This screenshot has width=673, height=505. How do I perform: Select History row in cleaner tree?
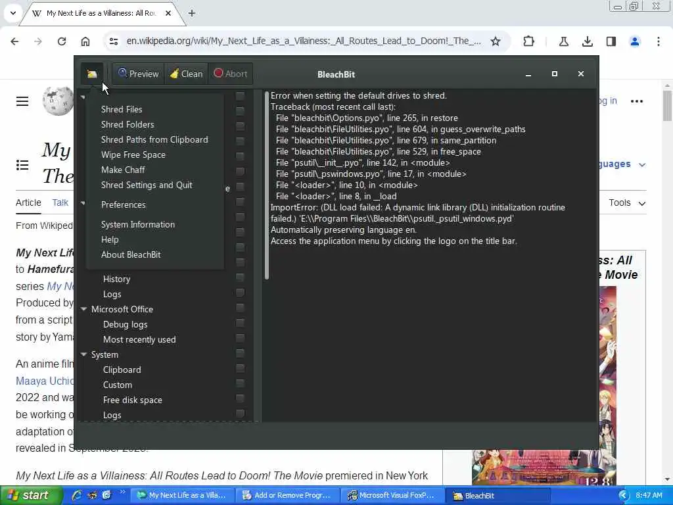point(117,279)
